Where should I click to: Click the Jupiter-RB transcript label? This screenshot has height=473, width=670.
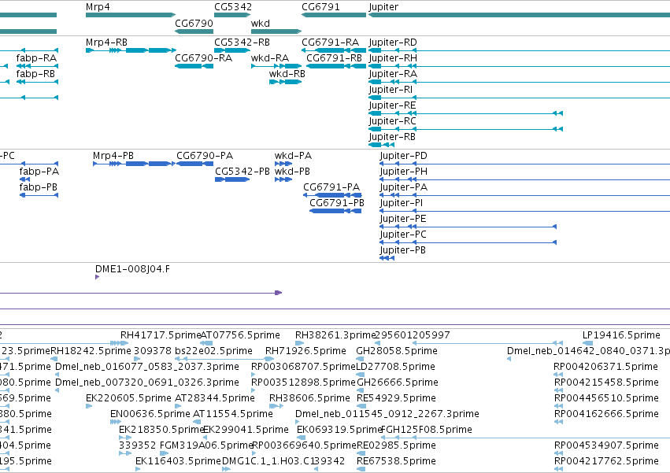[x=392, y=137]
